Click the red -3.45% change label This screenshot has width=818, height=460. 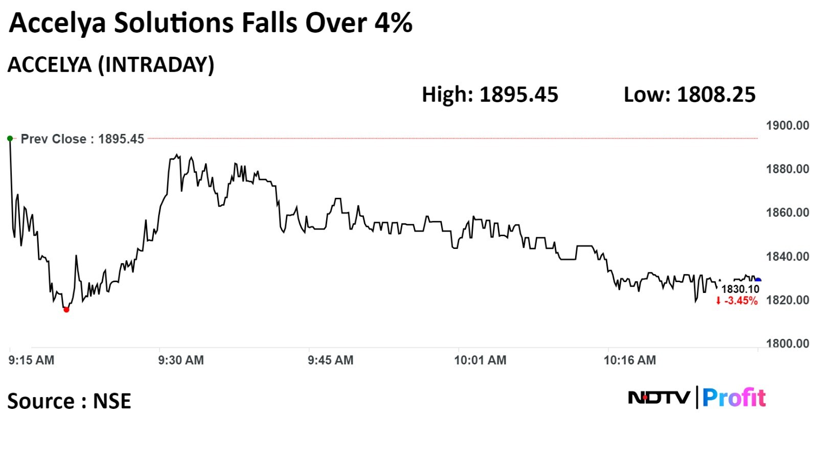(737, 301)
